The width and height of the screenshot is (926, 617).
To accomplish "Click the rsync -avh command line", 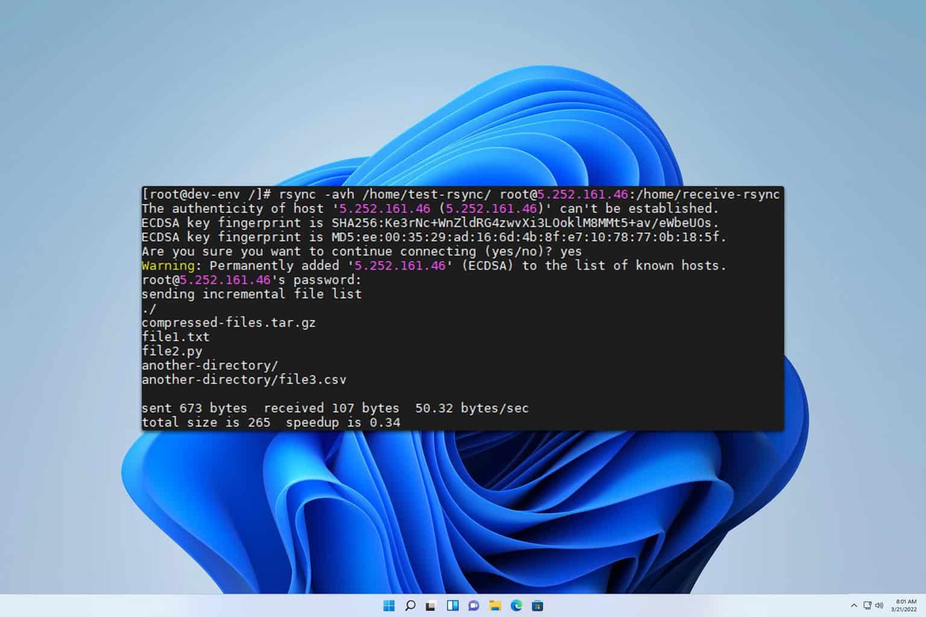I will [x=461, y=194].
